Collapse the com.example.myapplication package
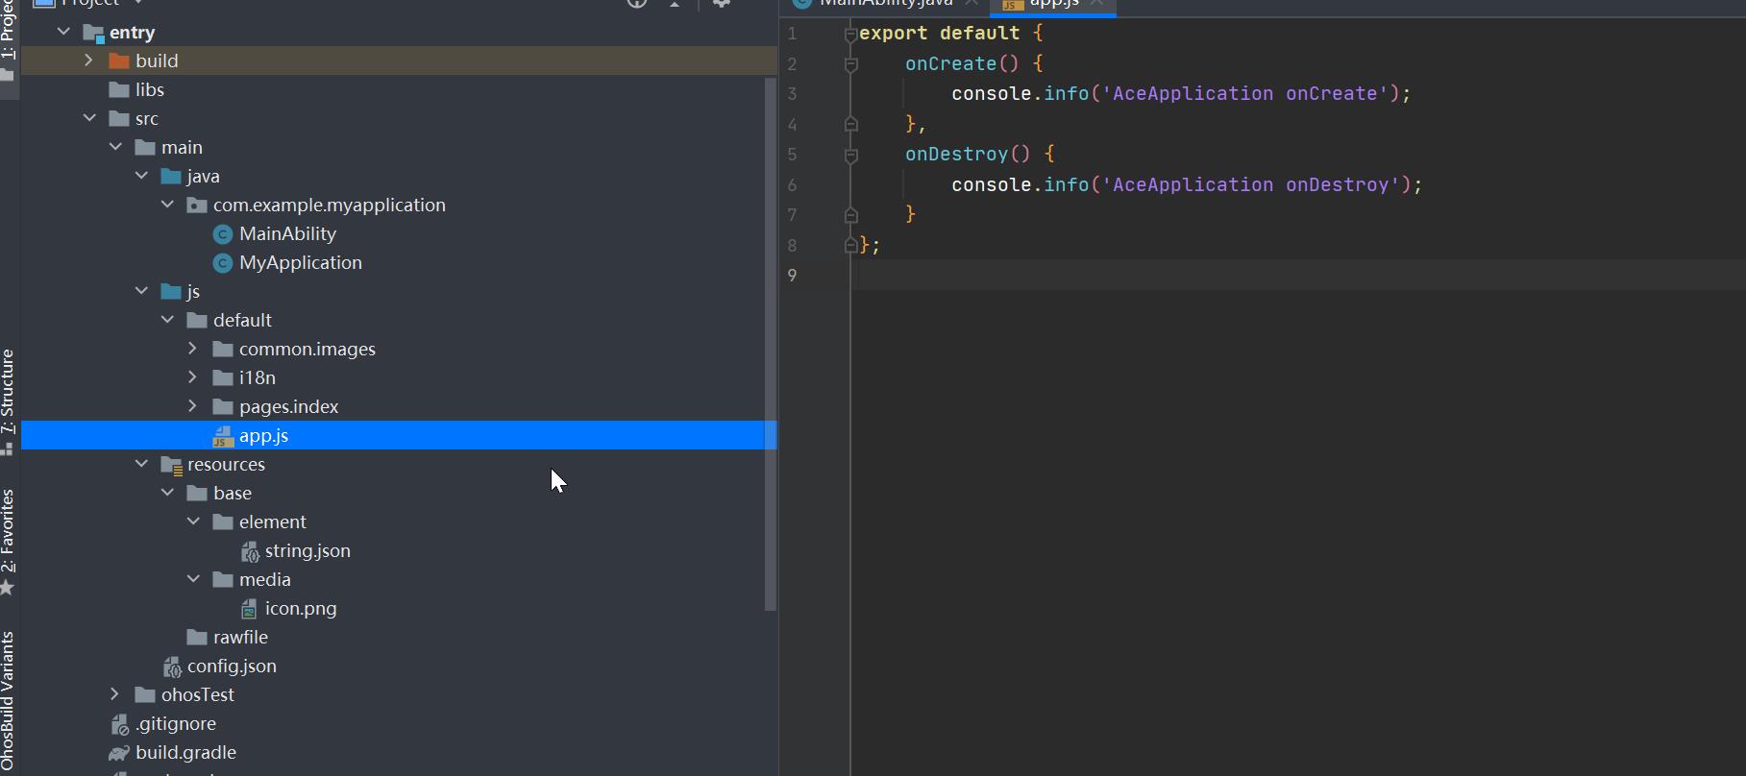Viewport: 1746px width, 776px height. click(167, 205)
